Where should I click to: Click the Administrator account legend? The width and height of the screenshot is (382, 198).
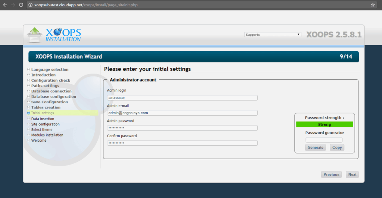coord(133,80)
